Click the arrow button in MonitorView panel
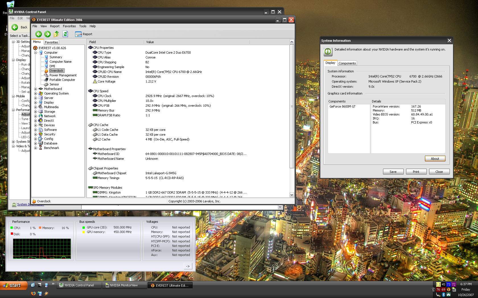Viewport: 478px width, 298px height. point(188,266)
